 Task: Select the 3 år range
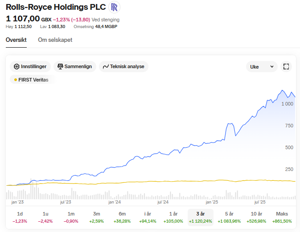coord(201,217)
